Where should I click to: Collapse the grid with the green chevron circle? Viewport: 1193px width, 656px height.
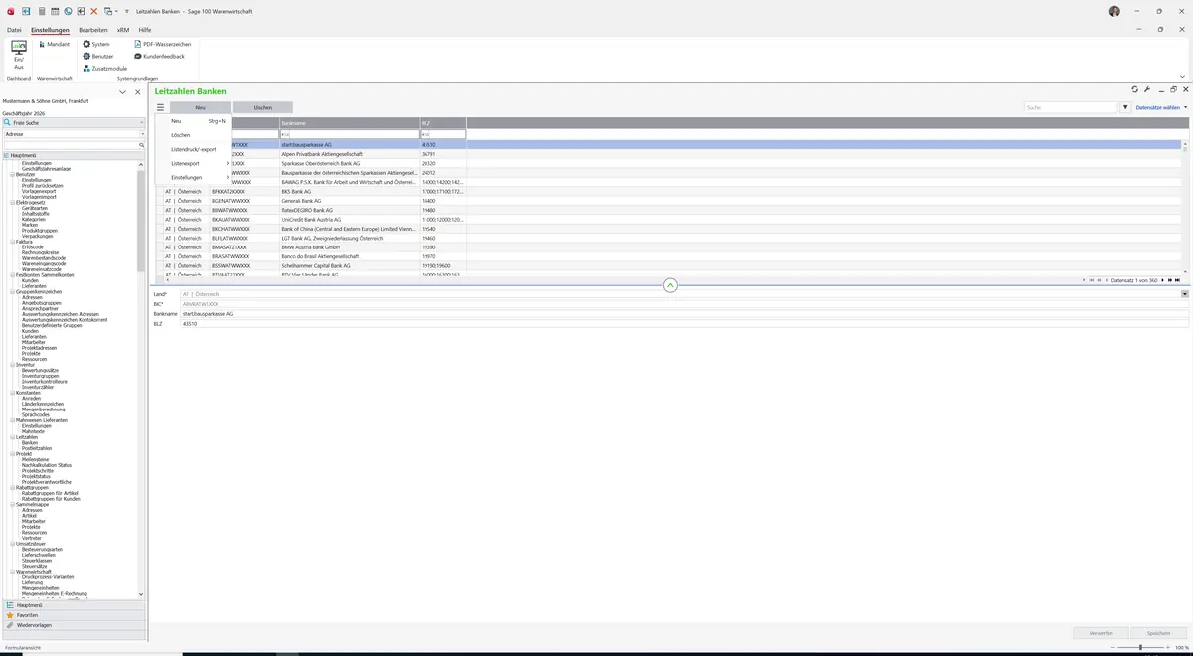(670, 285)
